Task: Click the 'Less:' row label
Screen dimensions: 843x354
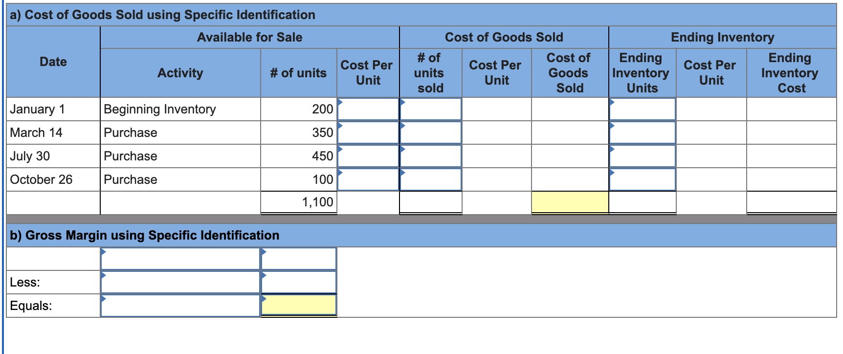Action: (x=25, y=282)
